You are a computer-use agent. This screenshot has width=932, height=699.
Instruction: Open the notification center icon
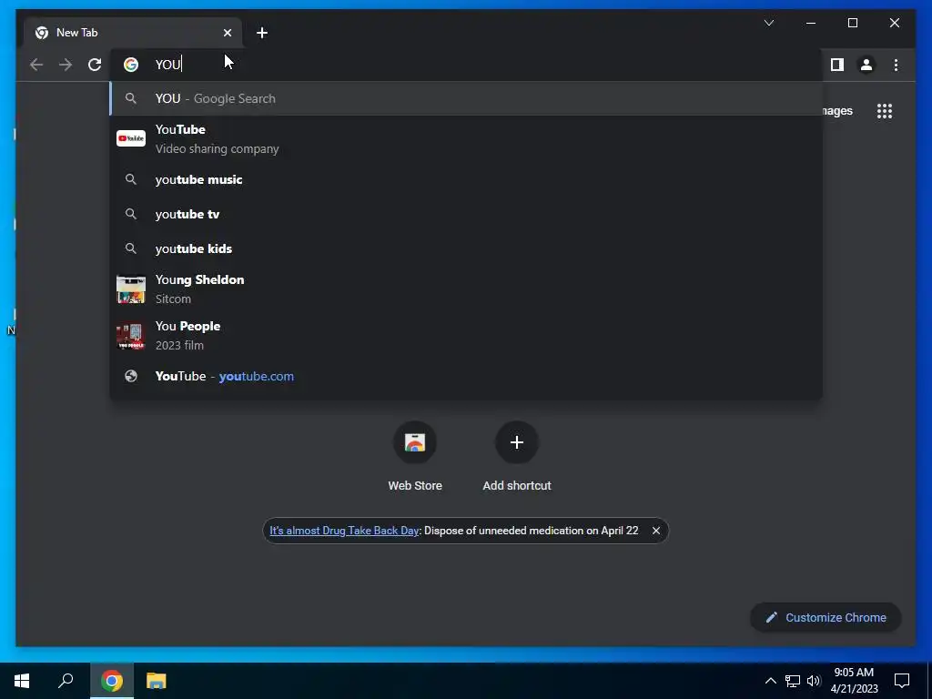902,681
